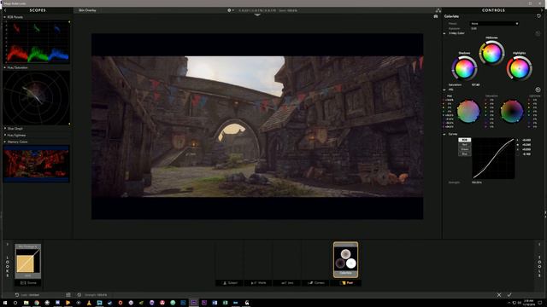Click the Shadows color wheel

point(464,68)
